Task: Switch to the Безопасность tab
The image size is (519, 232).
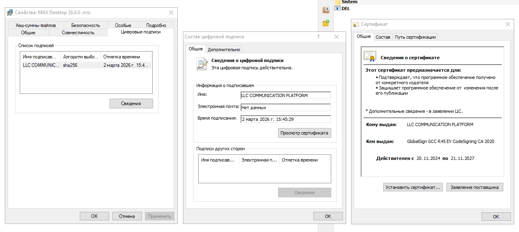Action: click(x=85, y=25)
